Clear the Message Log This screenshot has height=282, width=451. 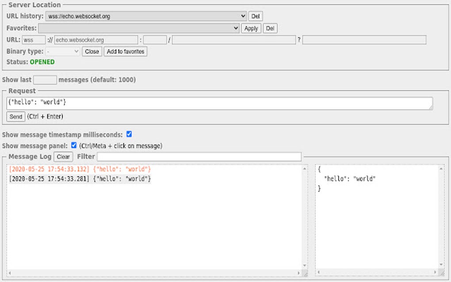point(63,156)
